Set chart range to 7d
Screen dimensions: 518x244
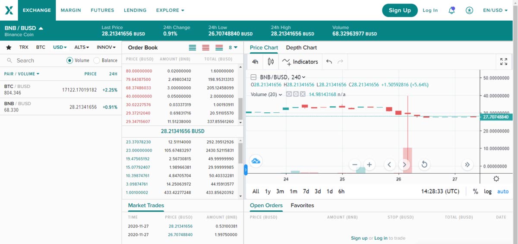tap(306, 191)
